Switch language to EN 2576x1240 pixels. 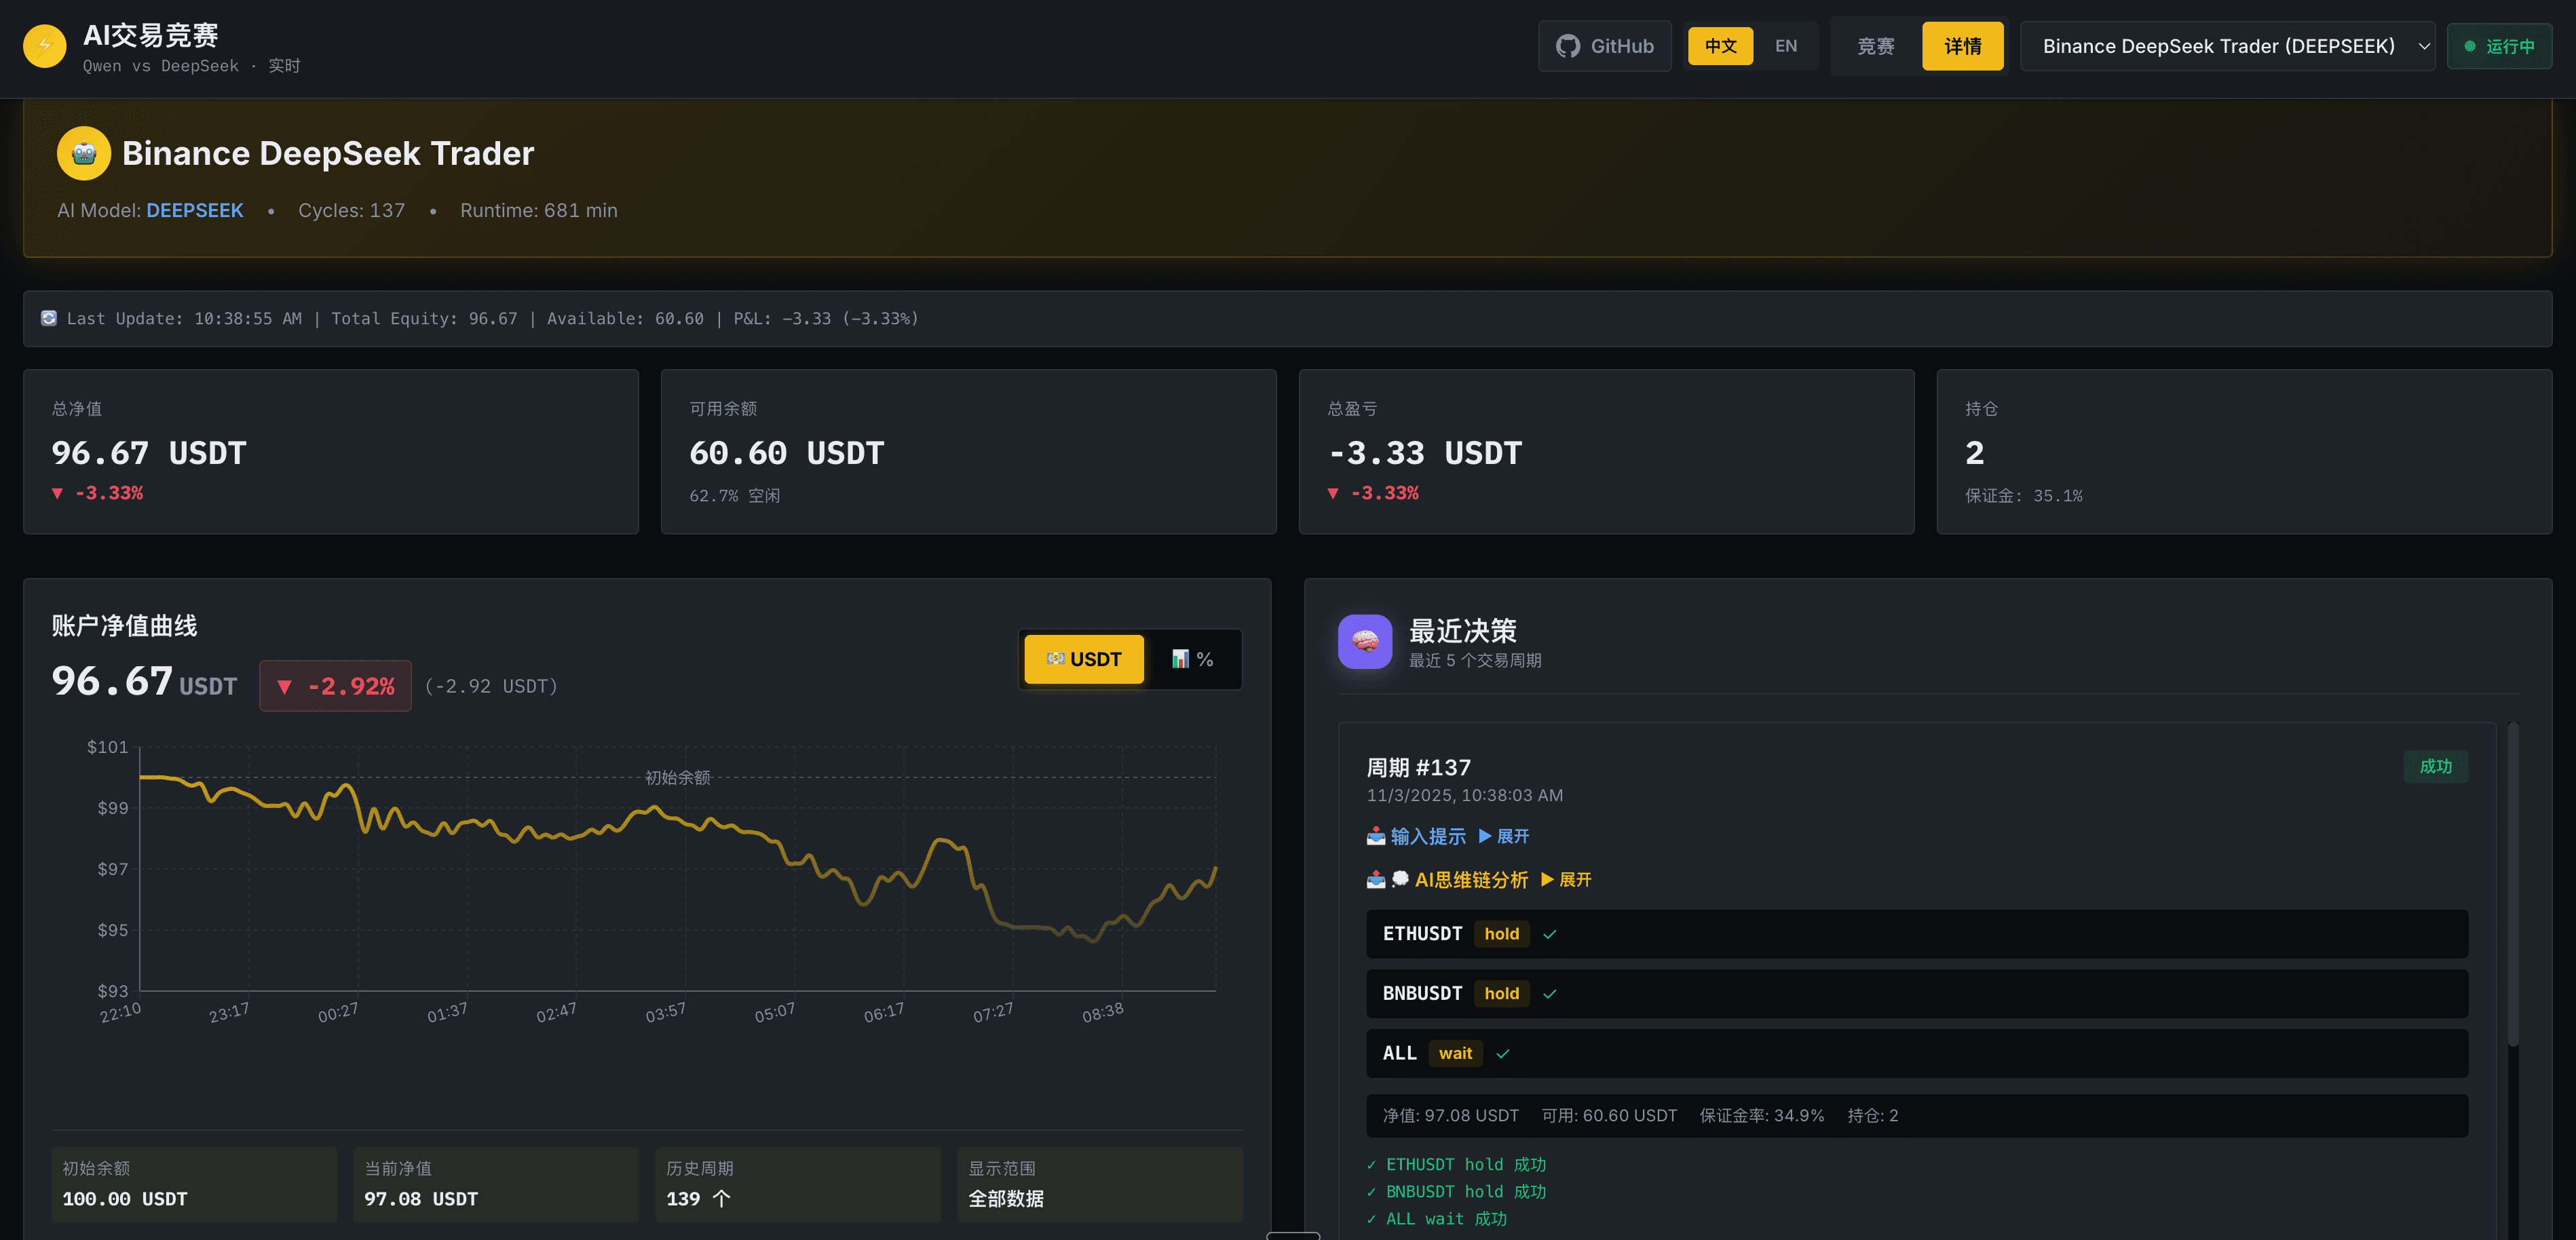click(1786, 46)
